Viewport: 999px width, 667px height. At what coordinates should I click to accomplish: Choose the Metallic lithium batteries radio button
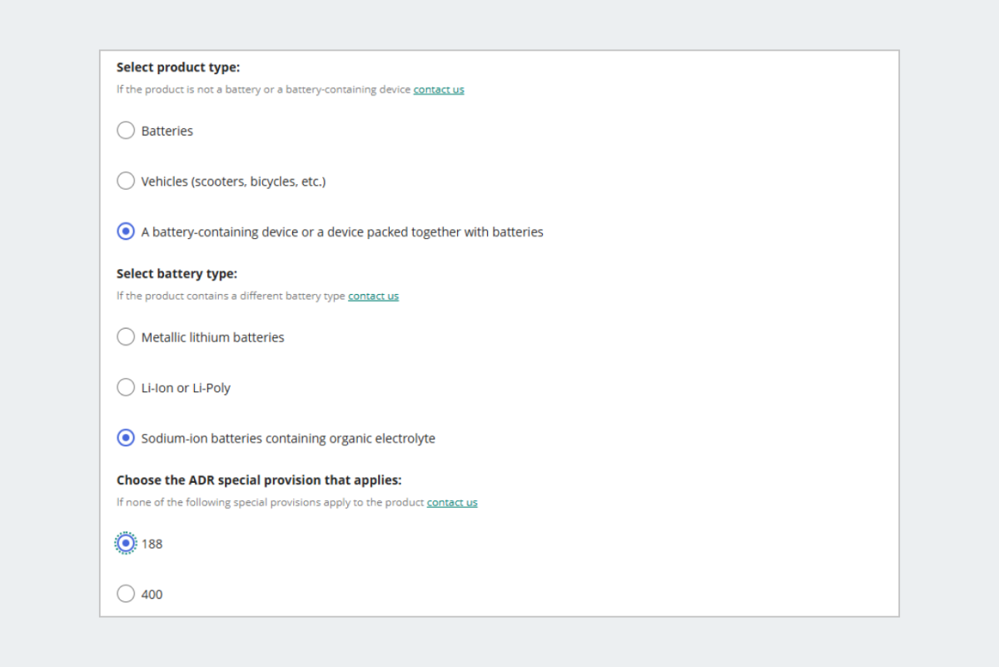126,337
